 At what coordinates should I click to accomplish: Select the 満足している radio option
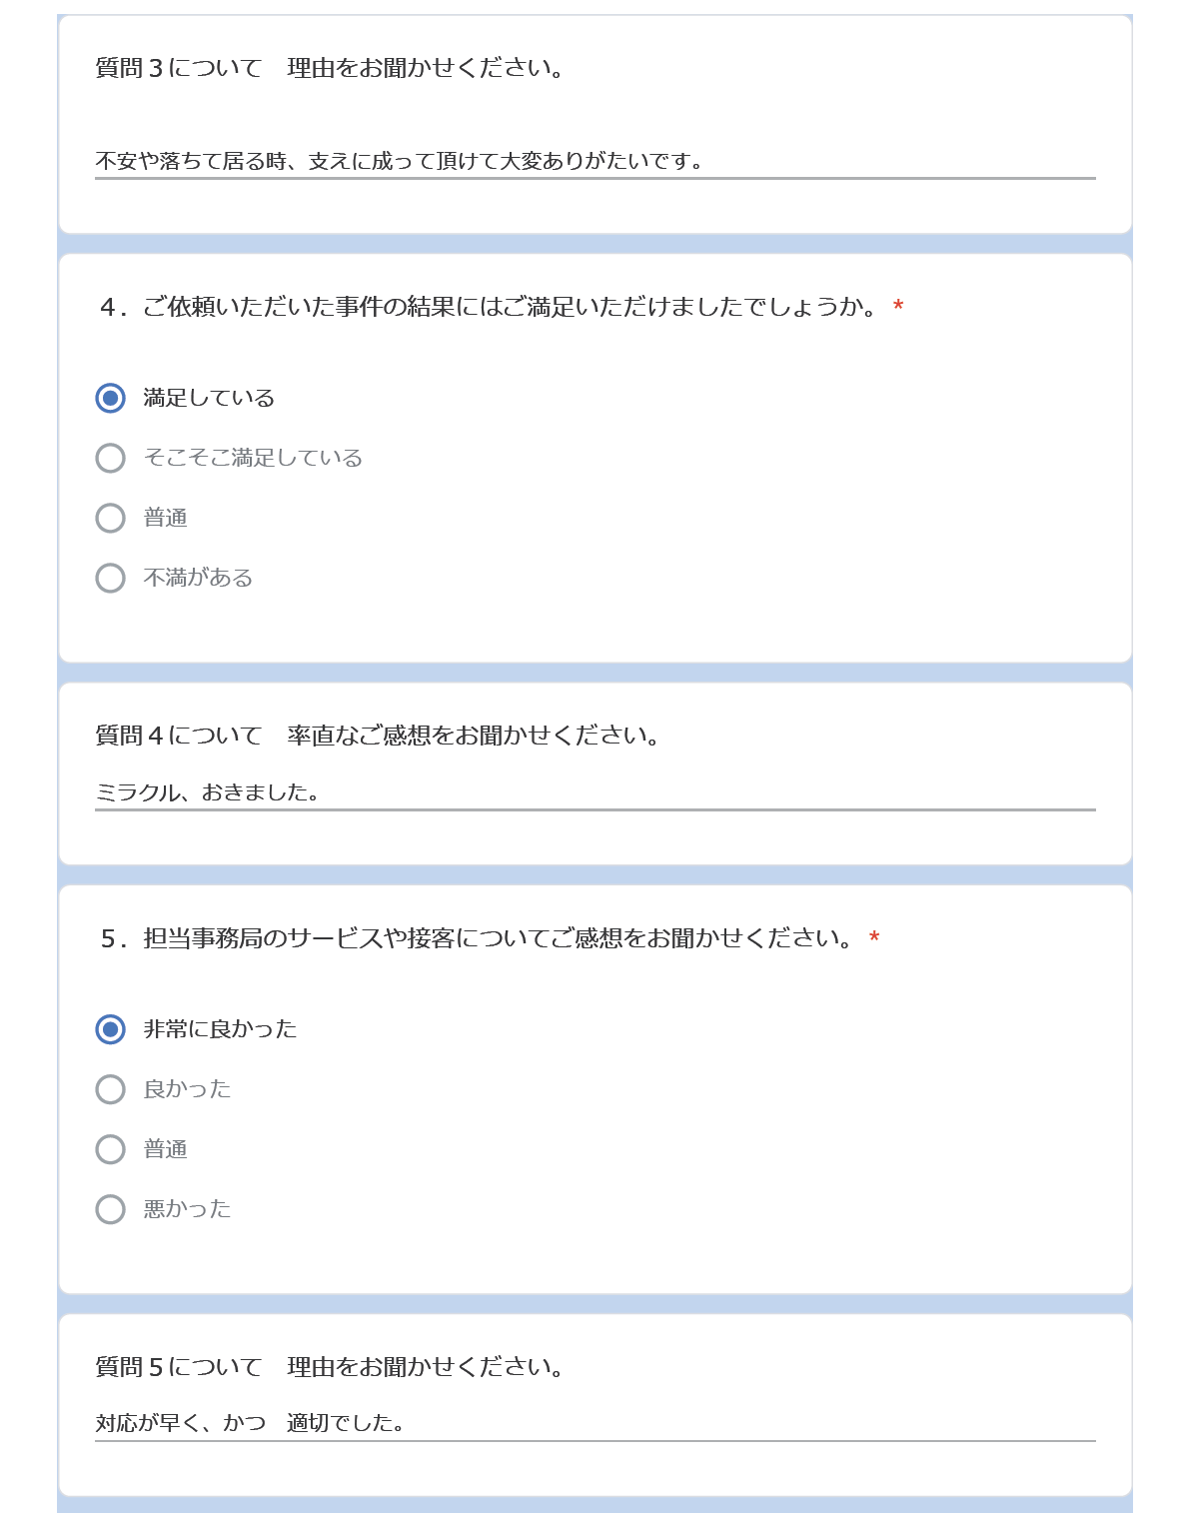110,398
